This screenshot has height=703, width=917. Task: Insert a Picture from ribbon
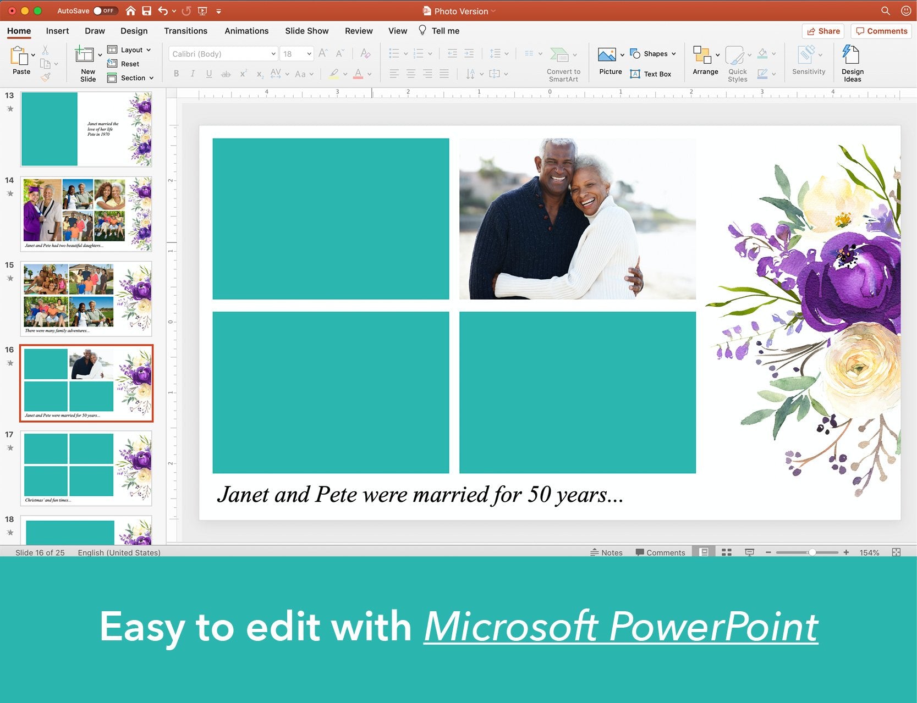[607, 56]
